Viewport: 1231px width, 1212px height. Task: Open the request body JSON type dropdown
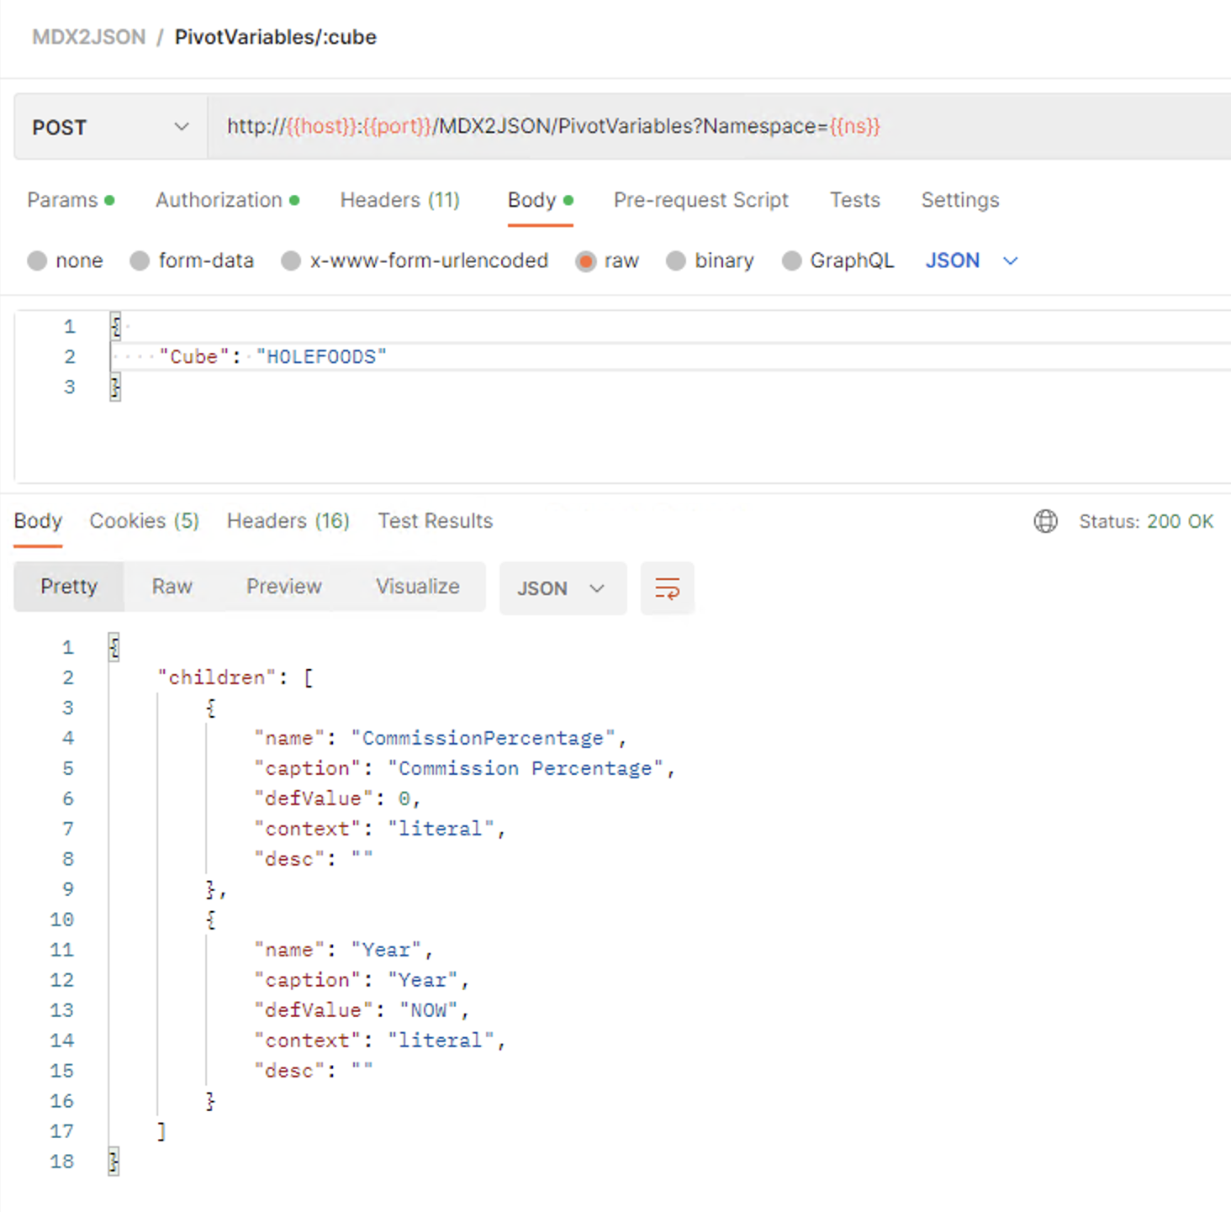click(x=971, y=261)
